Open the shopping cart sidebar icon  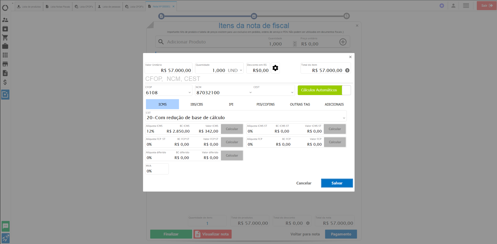coord(5,37)
